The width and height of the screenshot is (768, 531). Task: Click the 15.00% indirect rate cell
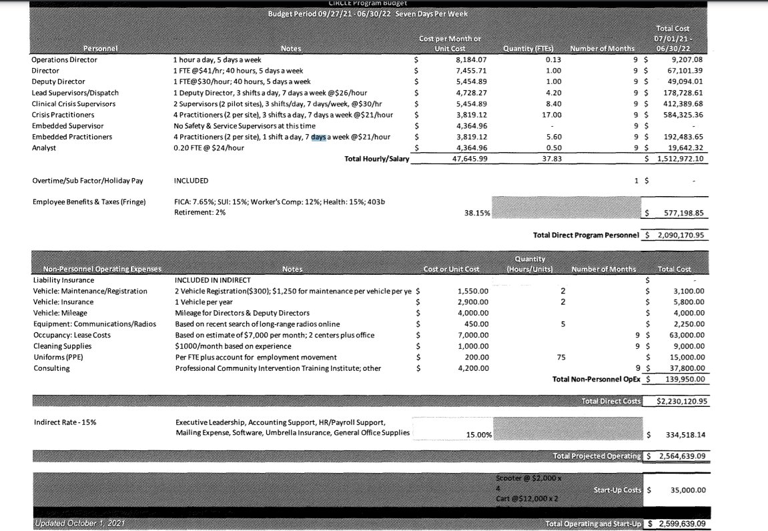478,435
